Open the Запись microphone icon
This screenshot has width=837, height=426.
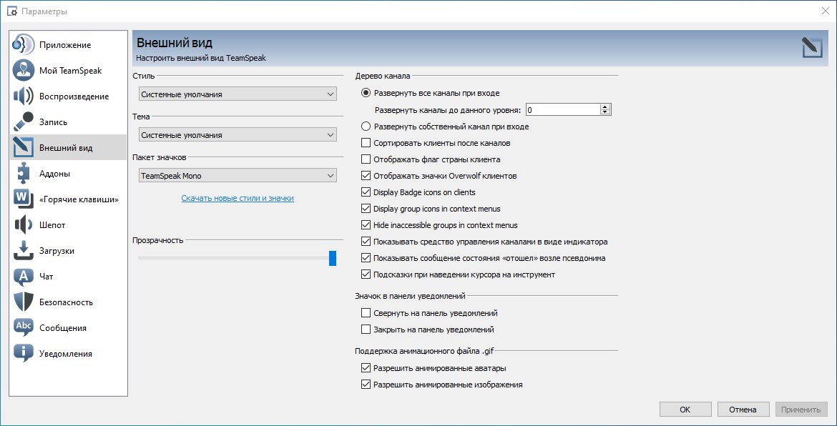click(24, 122)
